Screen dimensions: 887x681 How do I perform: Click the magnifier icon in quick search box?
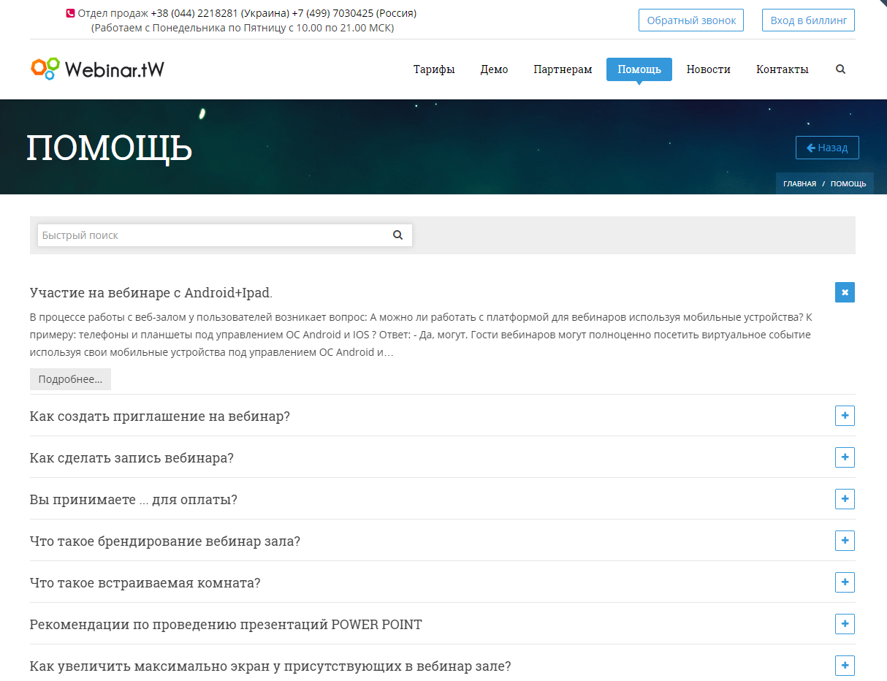397,235
